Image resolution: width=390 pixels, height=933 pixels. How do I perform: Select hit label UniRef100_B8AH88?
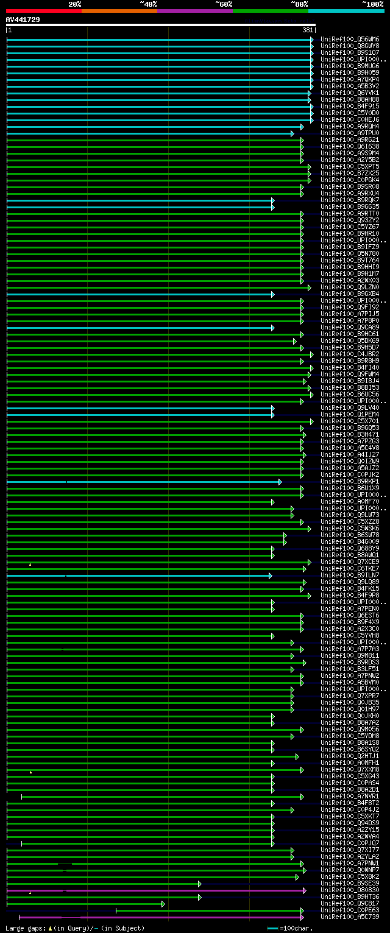(350, 100)
